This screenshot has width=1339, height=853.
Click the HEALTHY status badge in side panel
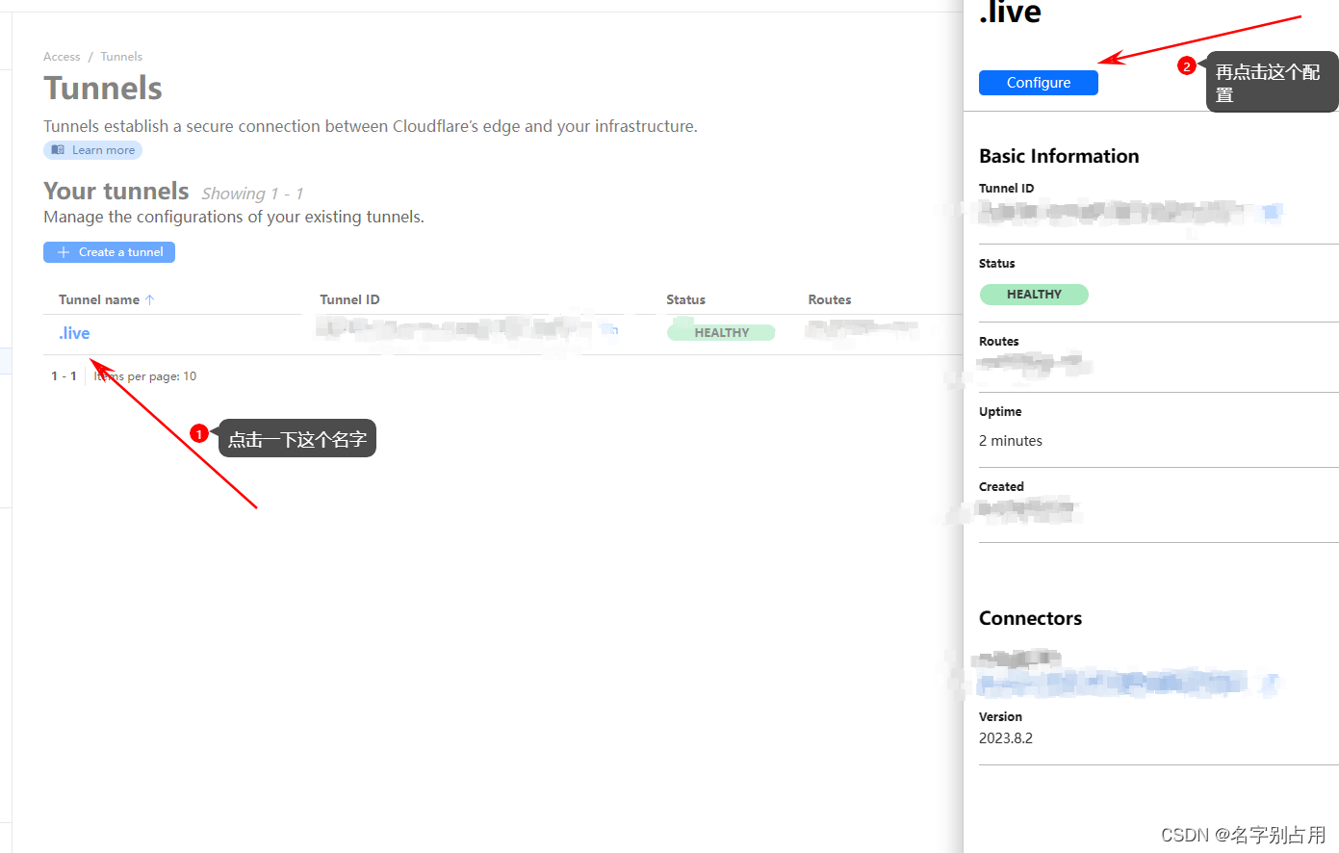(1034, 295)
